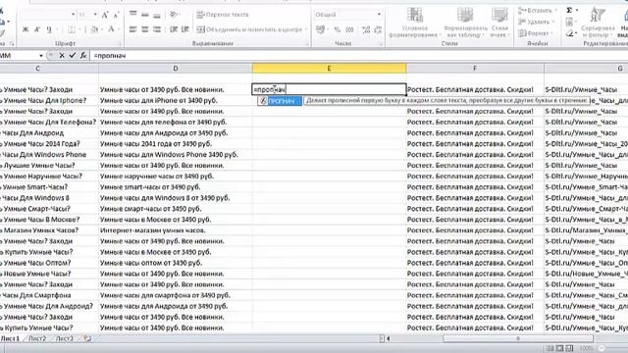This screenshot has height=353, width=628.
Task: Open number format Общий dropdown
Action: (379, 15)
